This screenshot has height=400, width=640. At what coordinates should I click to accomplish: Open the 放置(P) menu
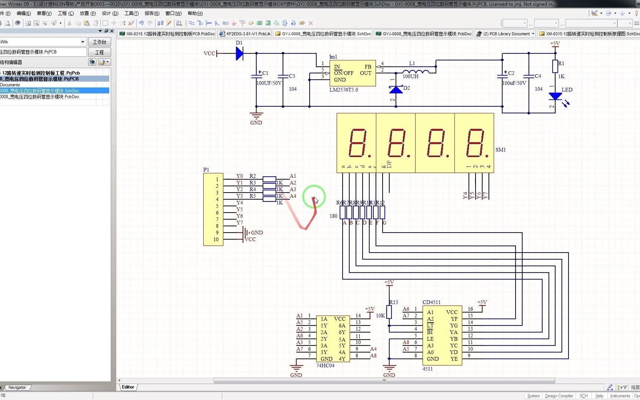click(x=88, y=13)
